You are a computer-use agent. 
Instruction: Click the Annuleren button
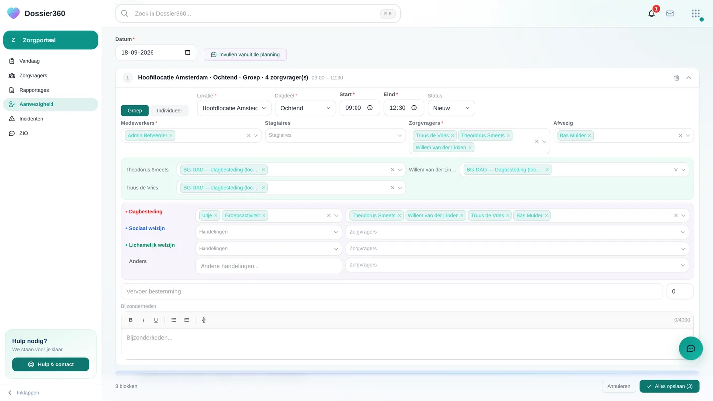click(619, 386)
